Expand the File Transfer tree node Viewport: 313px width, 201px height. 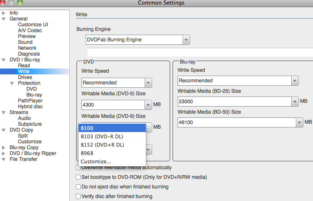[x=4, y=159]
